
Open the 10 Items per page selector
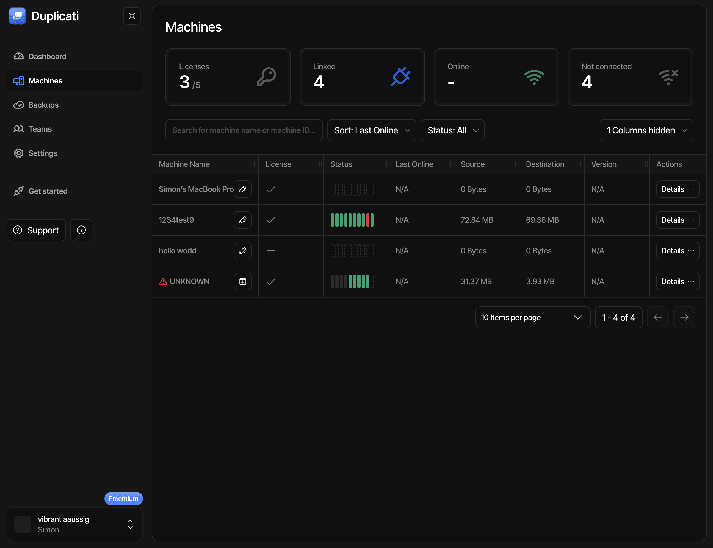(x=532, y=318)
